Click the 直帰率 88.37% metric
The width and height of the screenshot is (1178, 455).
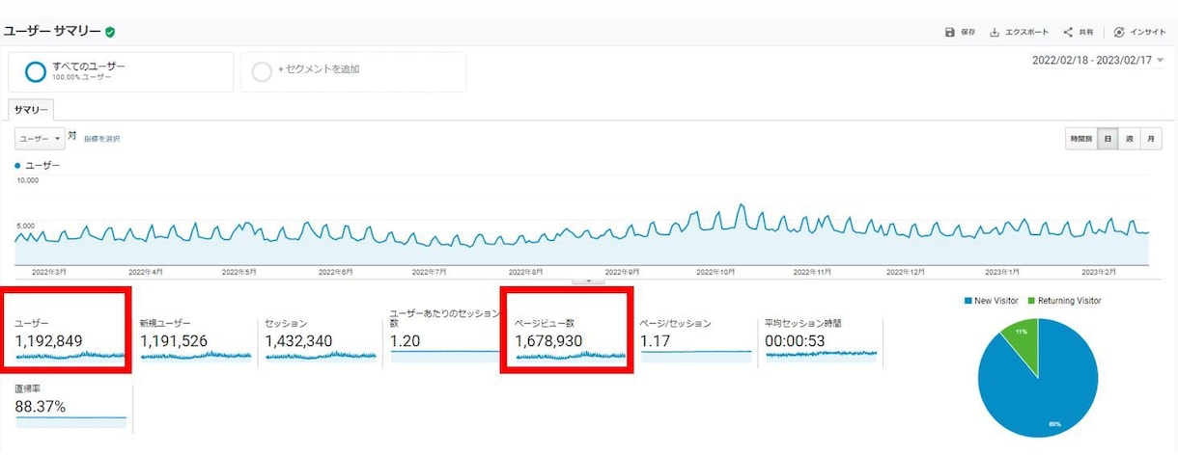pos(70,408)
